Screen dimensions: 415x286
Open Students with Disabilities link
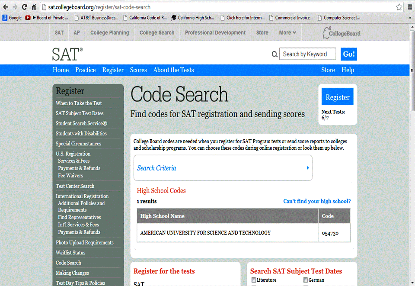81,133
